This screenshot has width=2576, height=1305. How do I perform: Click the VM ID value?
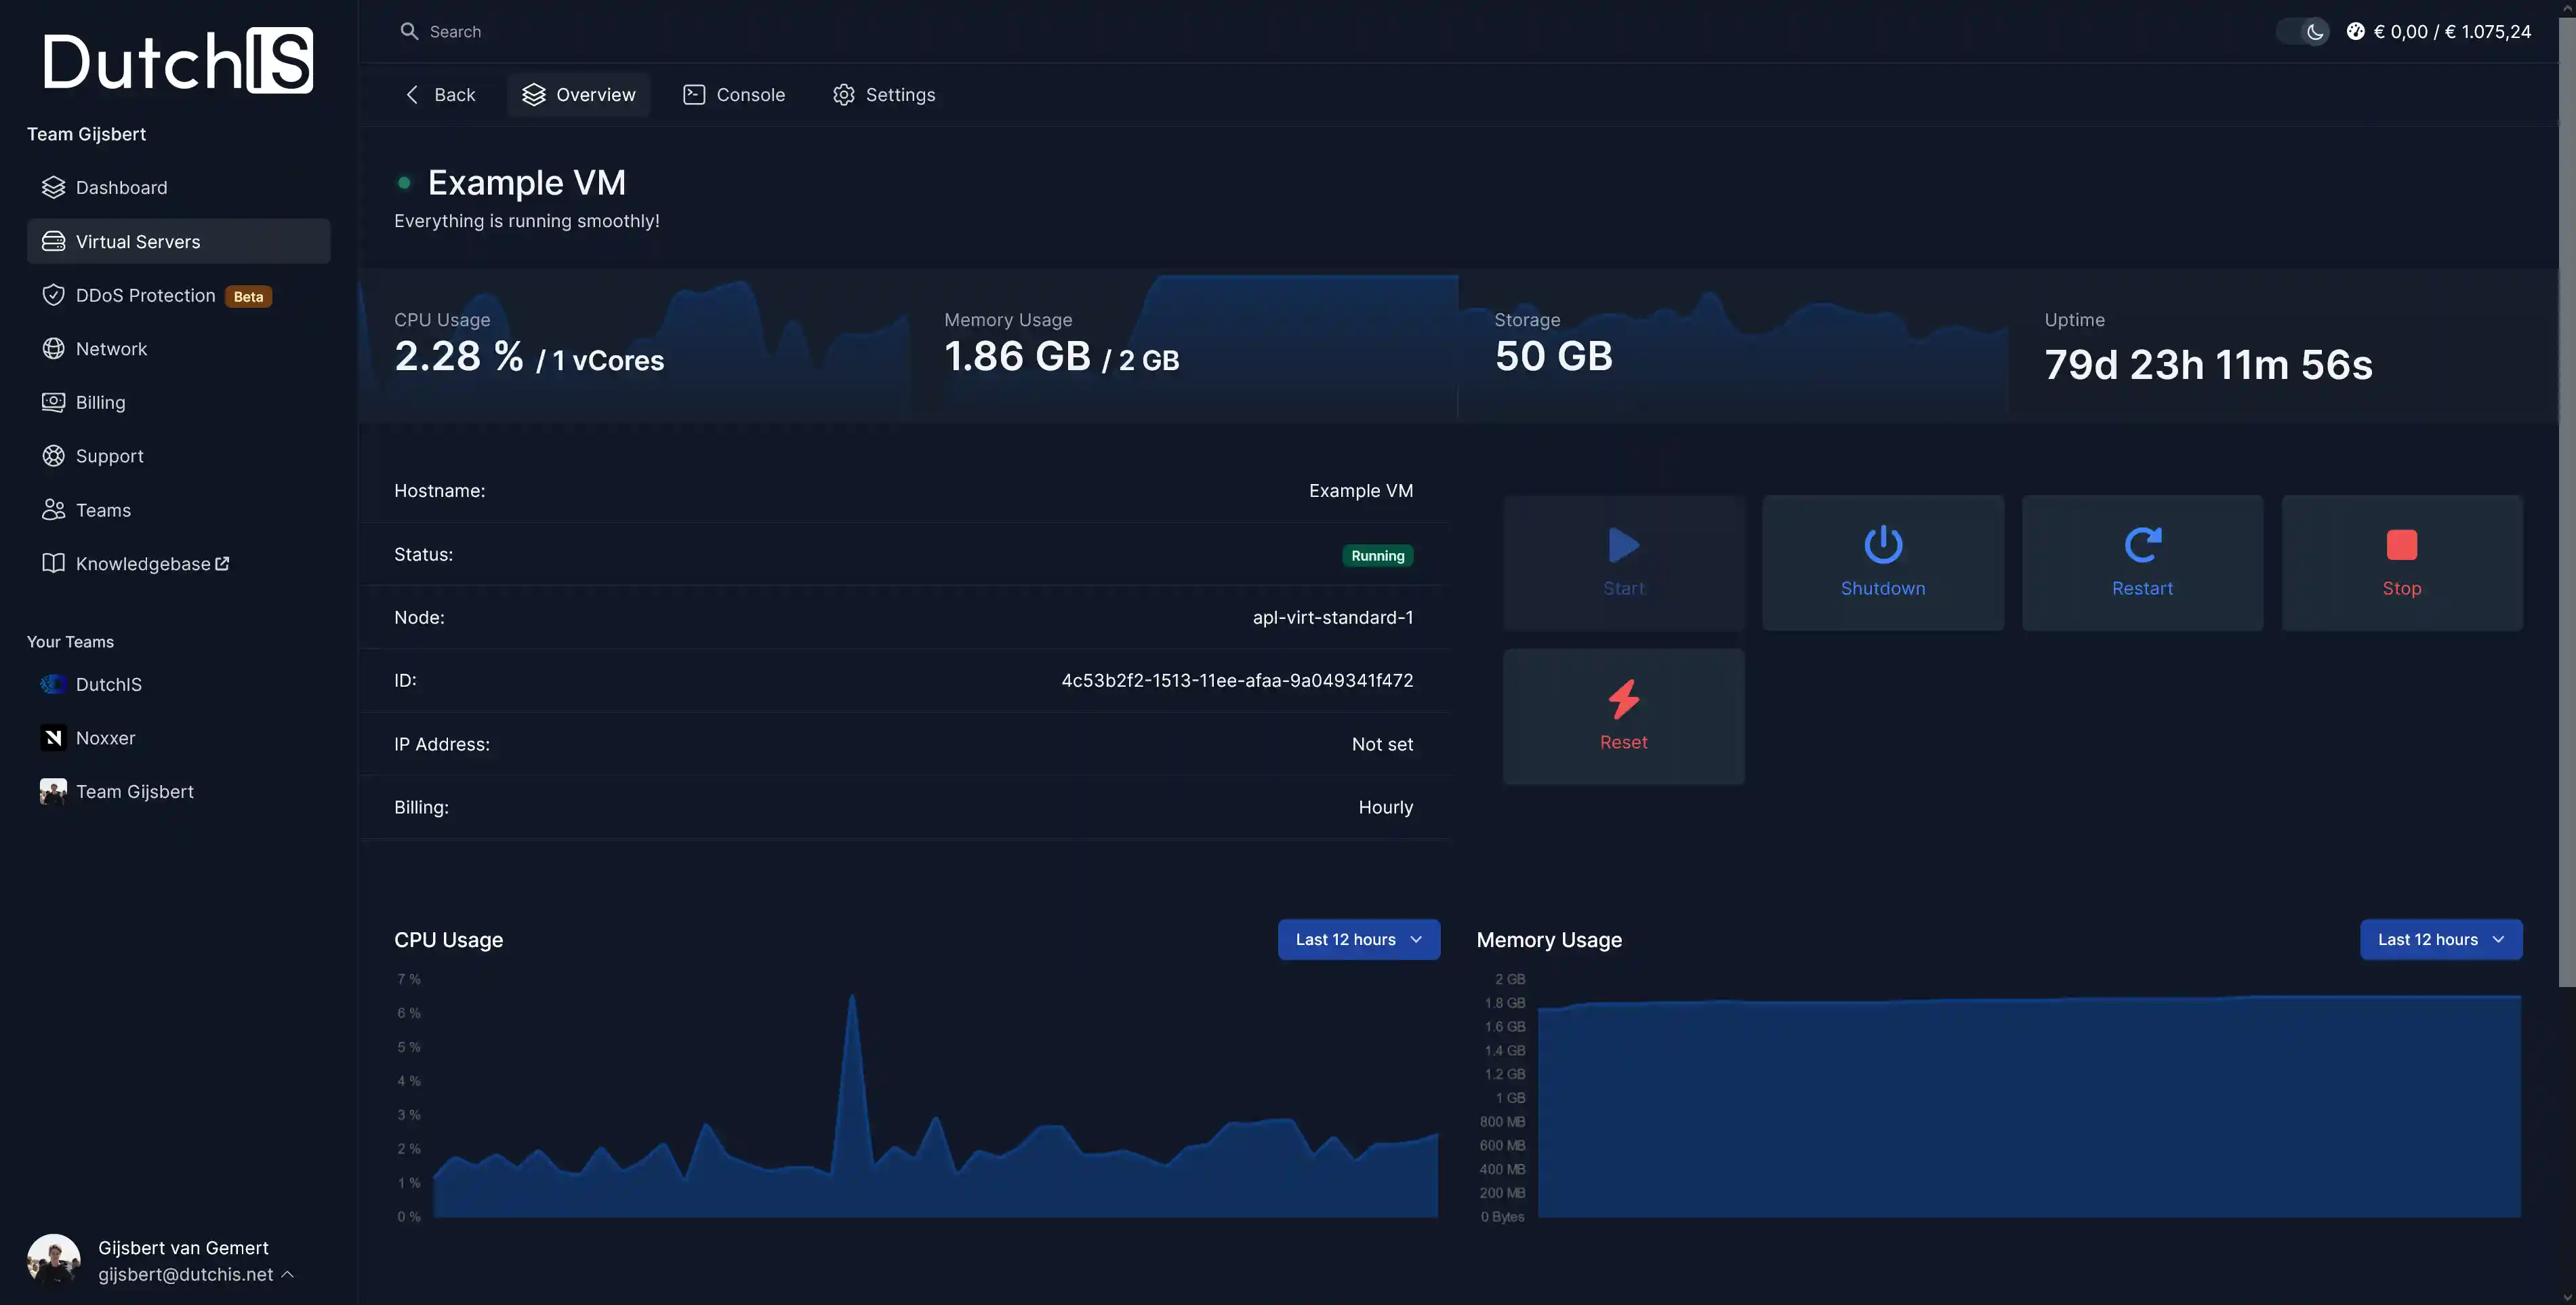tap(1237, 680)
